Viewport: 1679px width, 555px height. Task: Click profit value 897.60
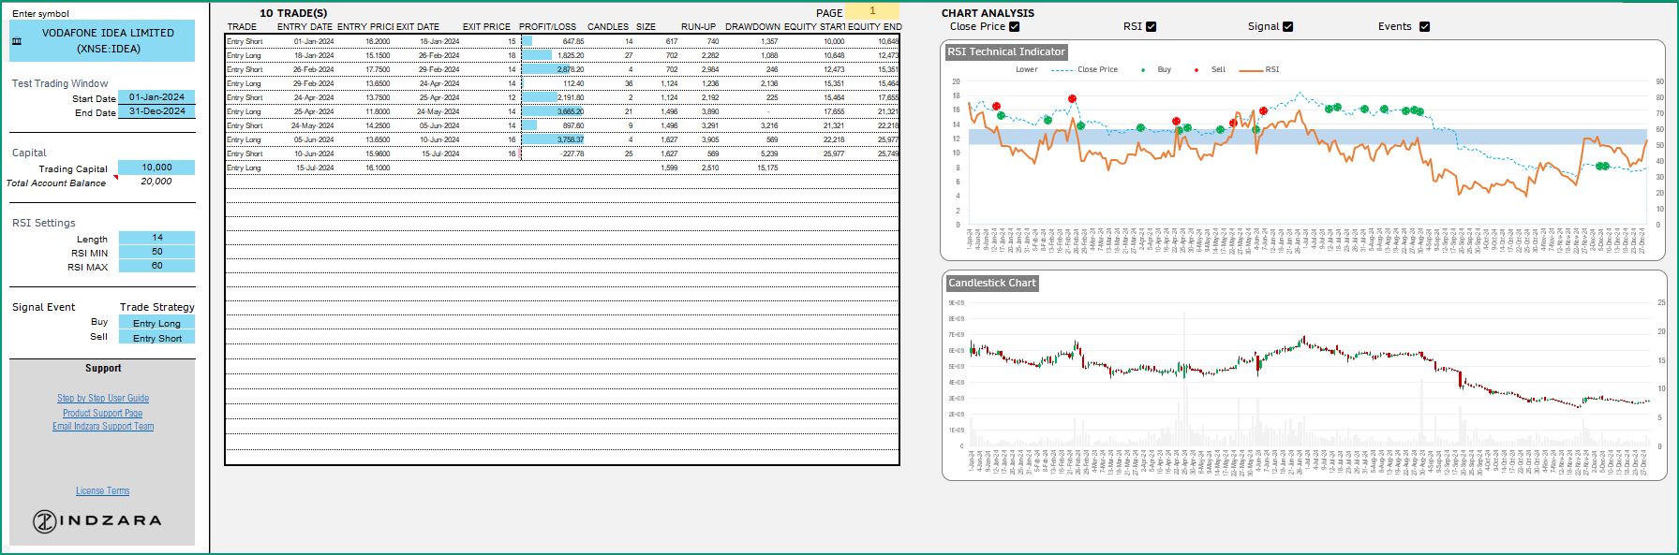(572, 125)
